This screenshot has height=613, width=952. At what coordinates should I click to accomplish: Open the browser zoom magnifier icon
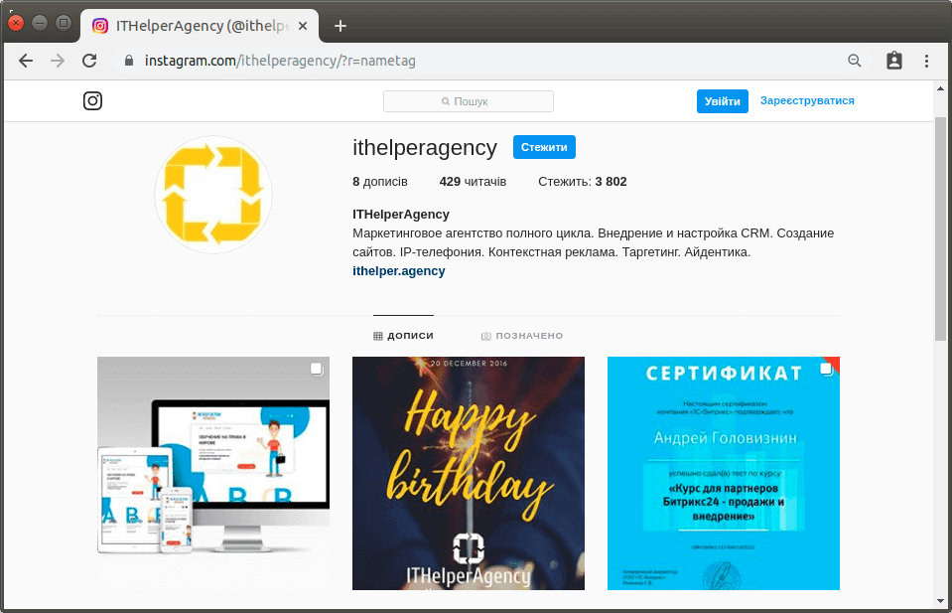coord(855,61)
